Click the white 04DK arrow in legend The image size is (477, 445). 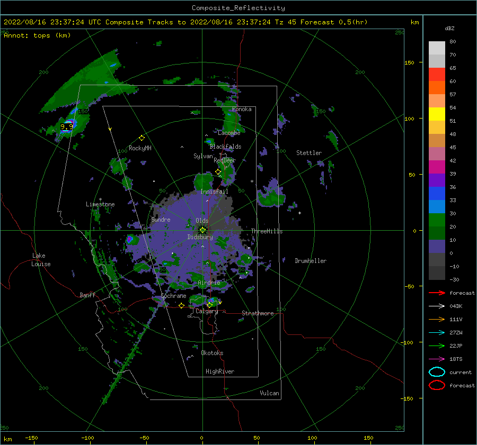point(437,306)
